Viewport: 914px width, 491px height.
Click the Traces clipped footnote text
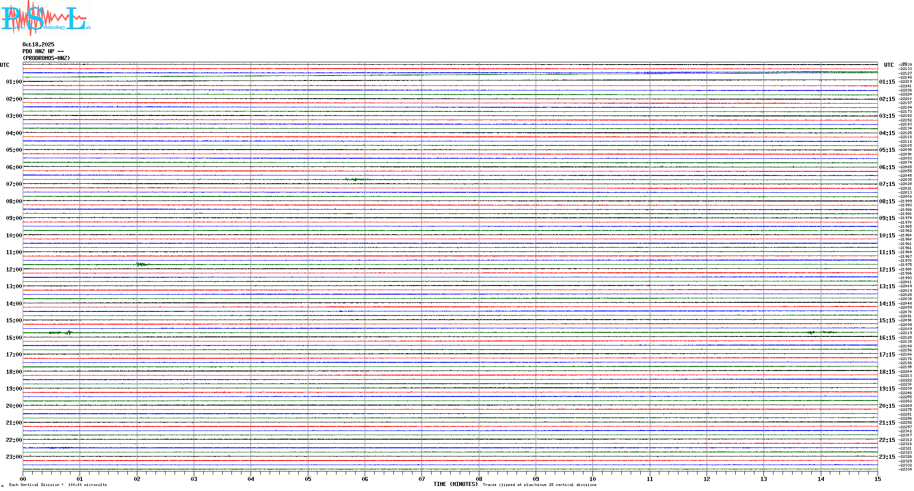539,485
